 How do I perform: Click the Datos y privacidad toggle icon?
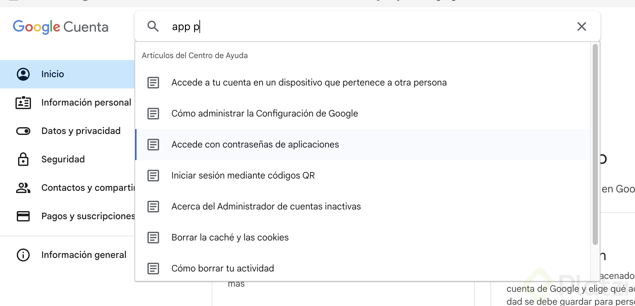click(x=23, y=131)
